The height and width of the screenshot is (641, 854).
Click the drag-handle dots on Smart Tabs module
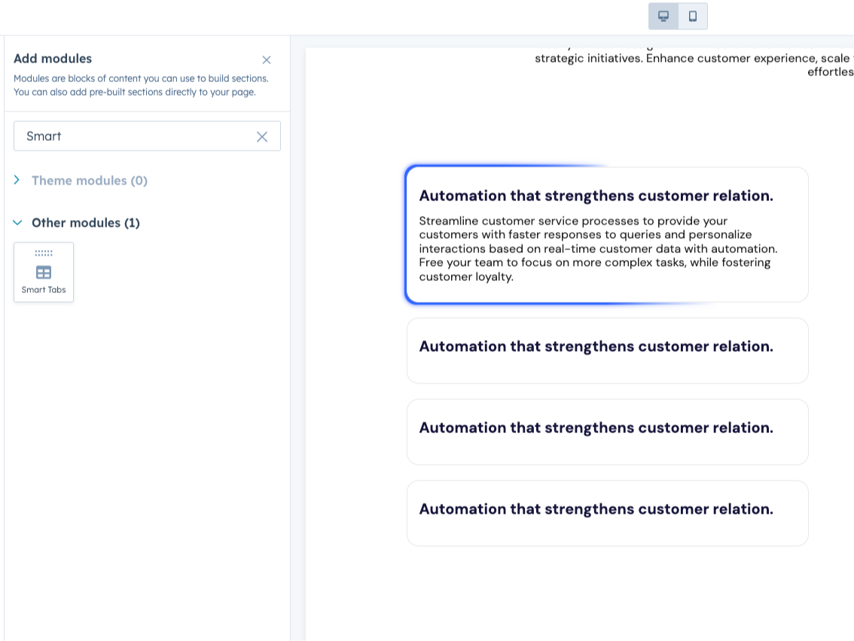click(x=43, y=254)
